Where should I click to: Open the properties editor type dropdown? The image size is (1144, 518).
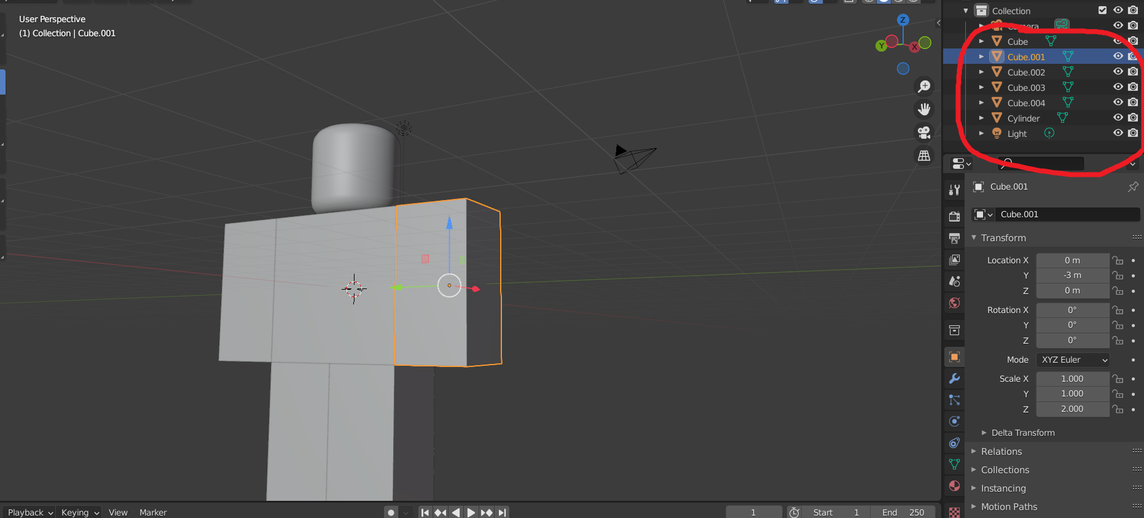point(962,164)
